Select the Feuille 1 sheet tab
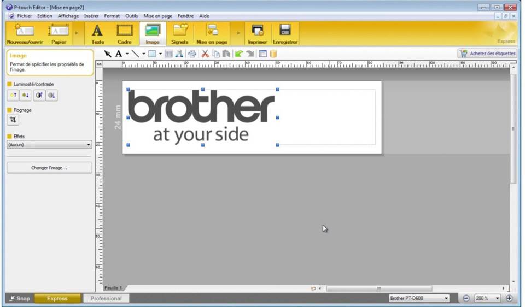Image resolution: width=525 pixels, height=307 pixels. pos(113,288)
